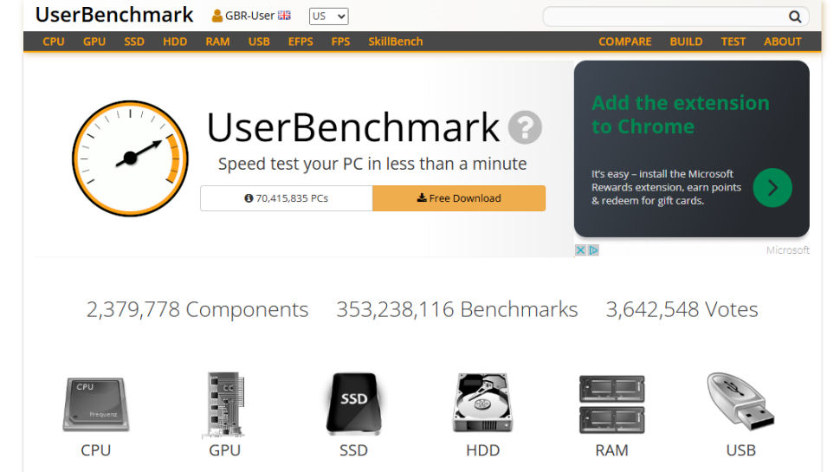This screenshot has width=840, height=472.
Task: Click the USB flash drive icon
Action: pyautogui.click(x=741, y=401)
